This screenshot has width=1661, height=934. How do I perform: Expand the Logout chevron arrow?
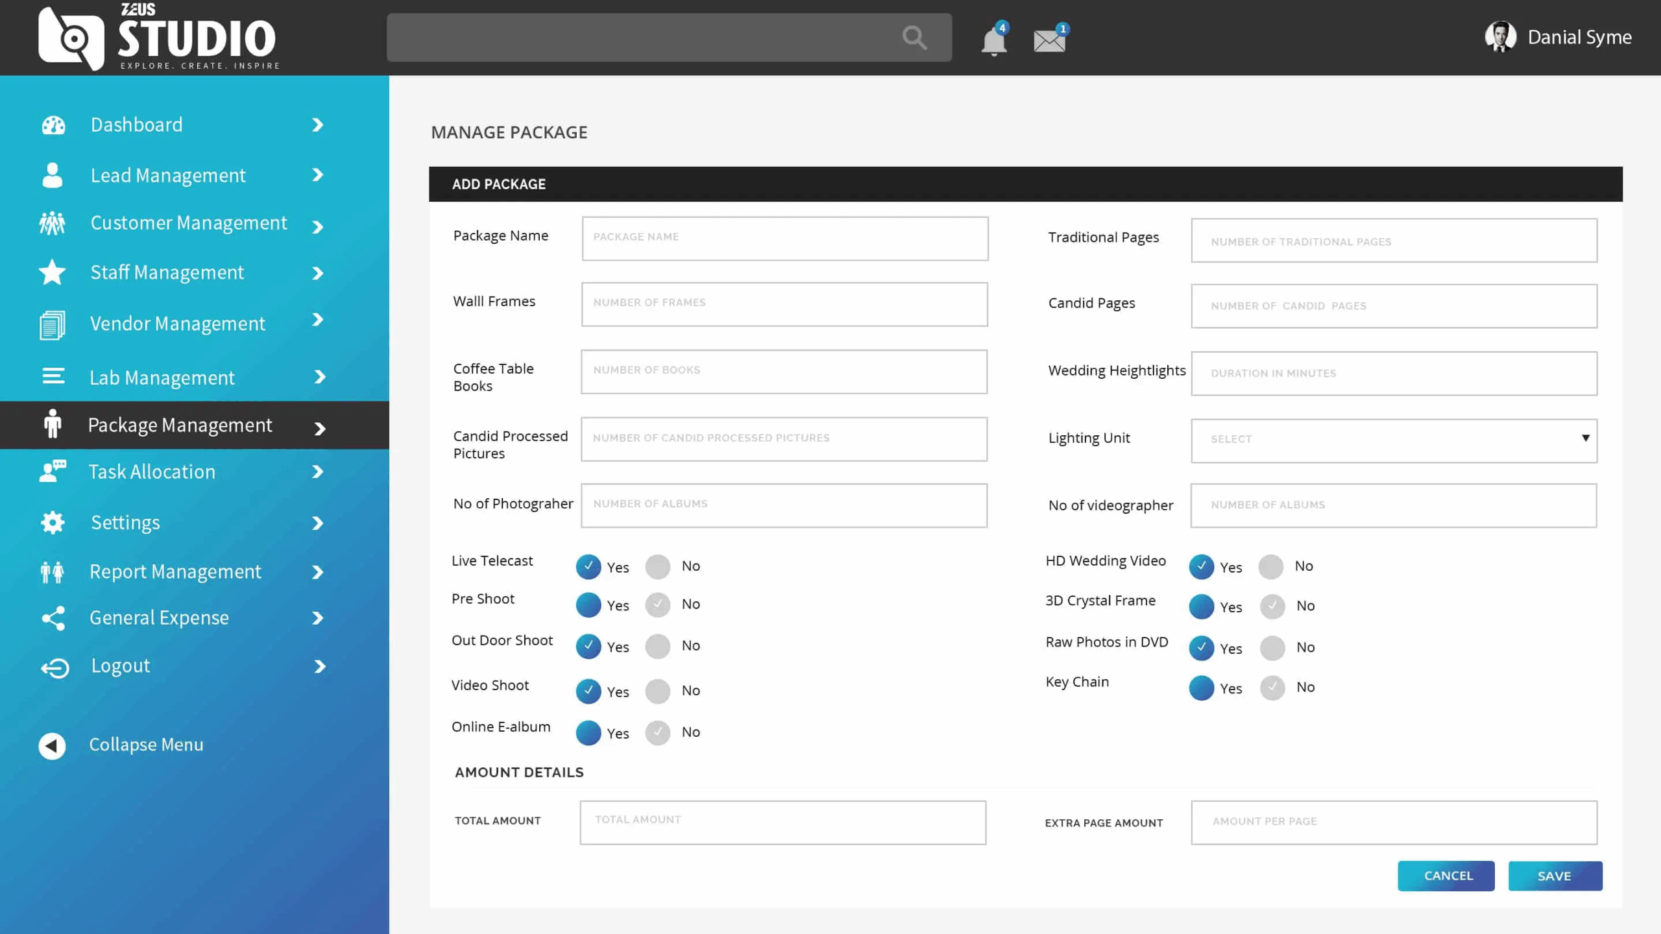click(319, 667)
